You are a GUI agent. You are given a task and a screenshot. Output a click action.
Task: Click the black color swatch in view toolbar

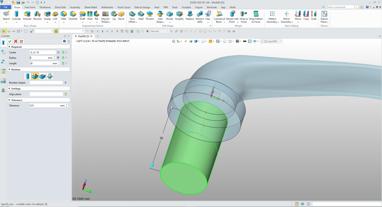[x=244, y=41]
